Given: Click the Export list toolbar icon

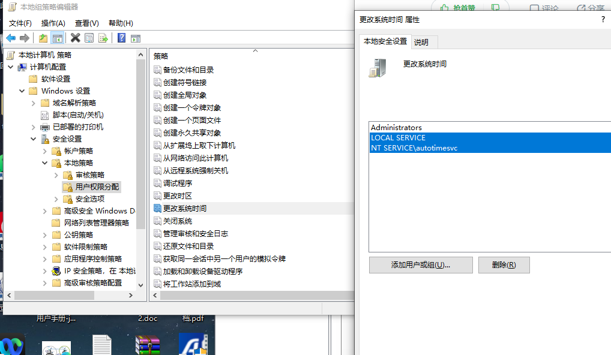Looking at the screenshot, I should [x=103, y=38].
